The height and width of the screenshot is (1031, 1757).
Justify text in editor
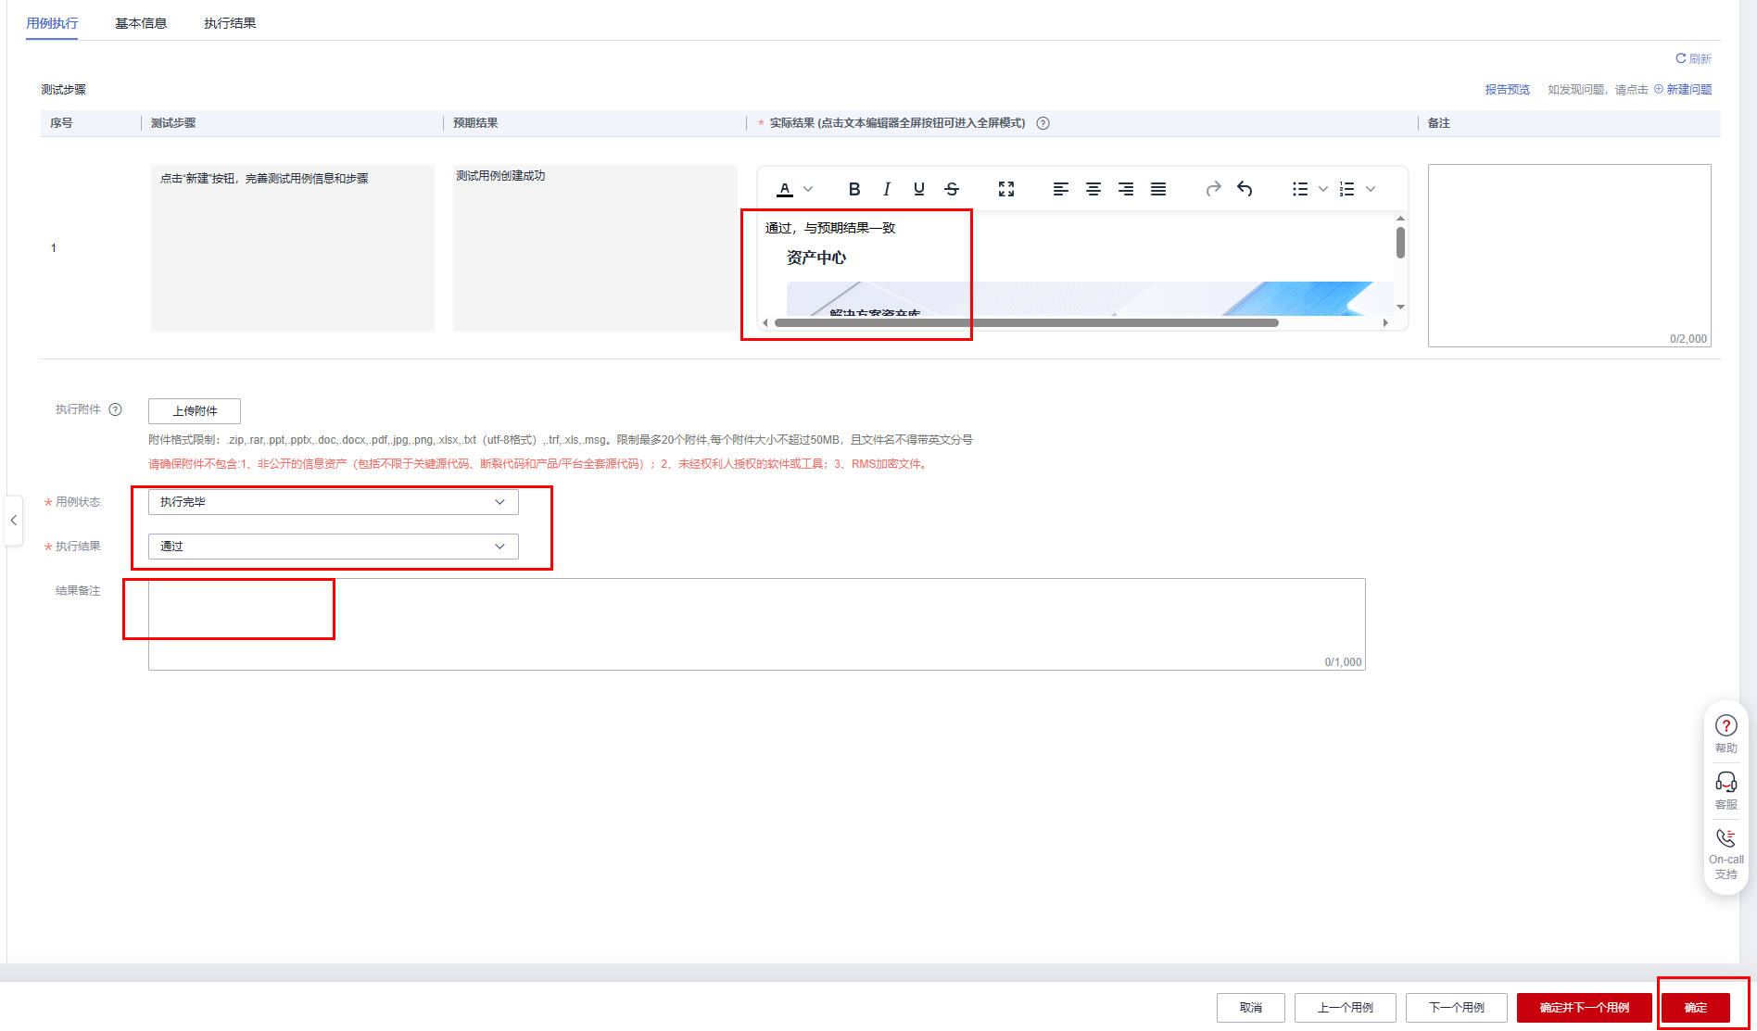coord(1158,189)
